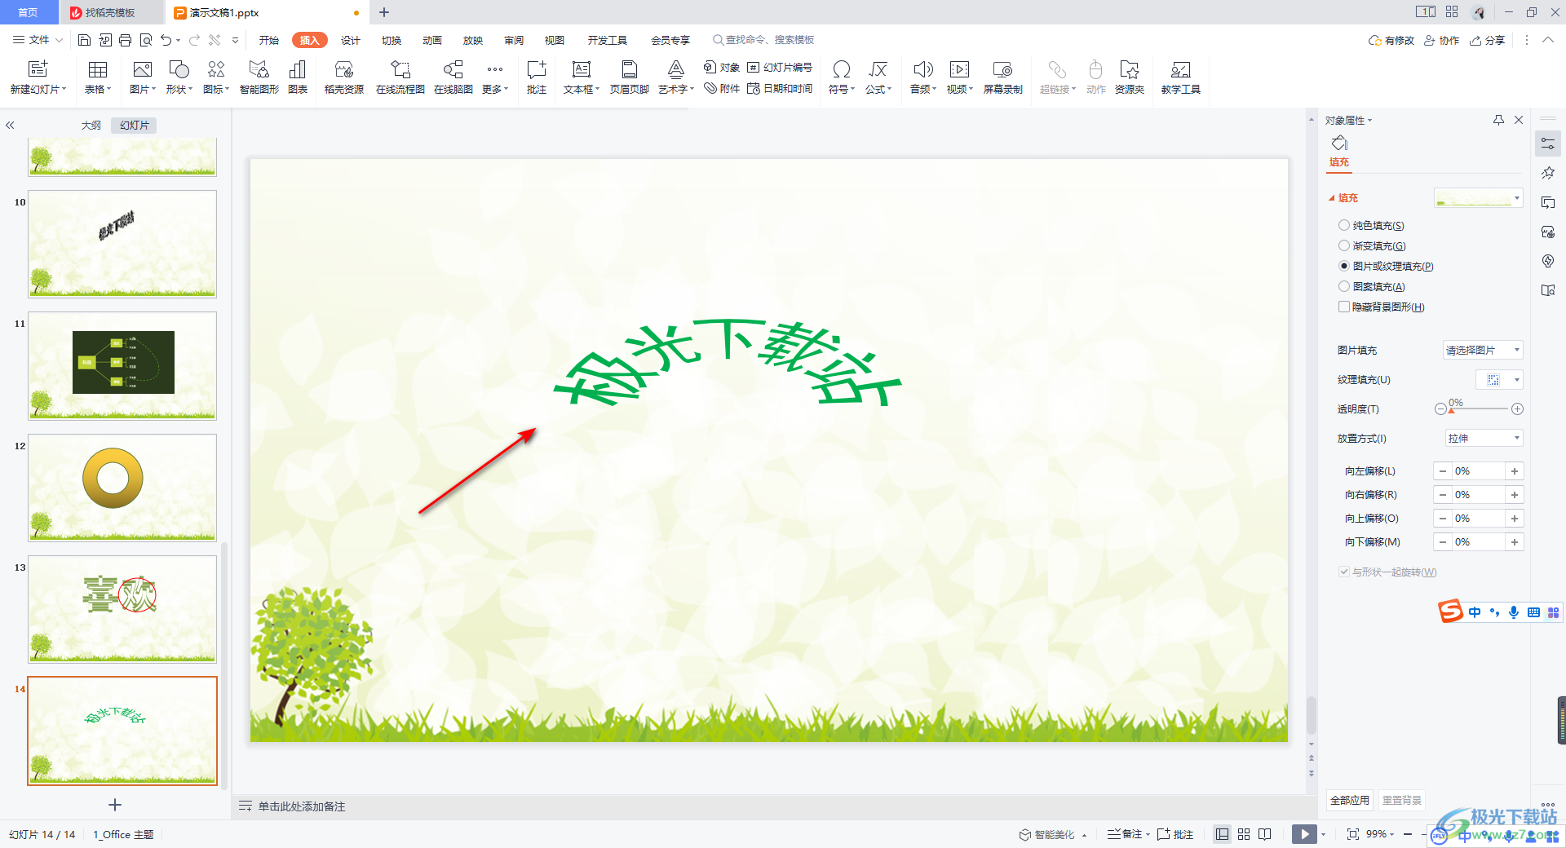Switch to slide sorter view
The width and height of the screenshot is (1566, 848).
click(1244, 834)
